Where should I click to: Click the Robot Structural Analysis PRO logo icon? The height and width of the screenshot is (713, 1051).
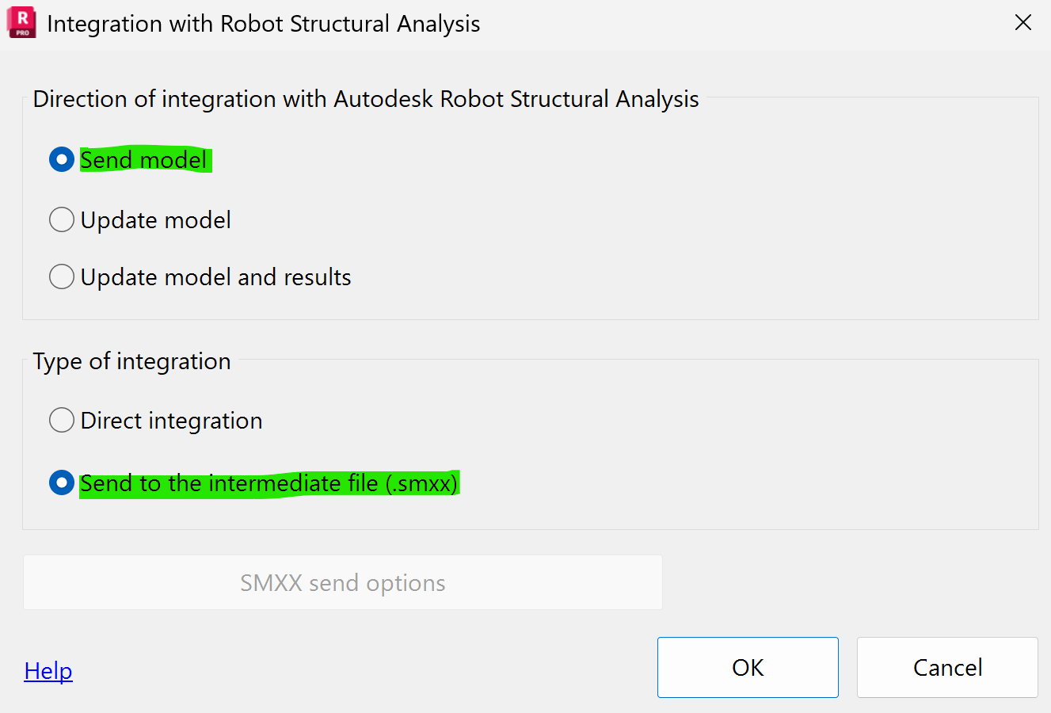21,22
